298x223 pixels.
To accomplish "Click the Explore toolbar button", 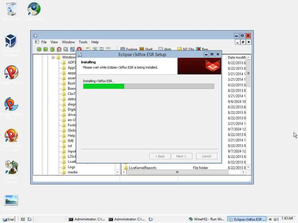I will 129,49.
